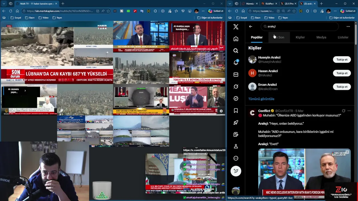Expand Al Jazeera tile arrow
This screenshot has width=358, height=201.
(x=25, y=90)
